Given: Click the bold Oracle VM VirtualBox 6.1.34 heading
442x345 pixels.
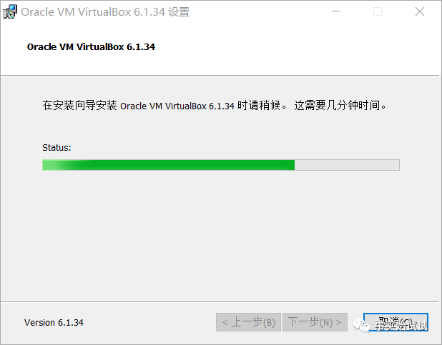Looking at the screenshot, I should click(x=91, y=46).
